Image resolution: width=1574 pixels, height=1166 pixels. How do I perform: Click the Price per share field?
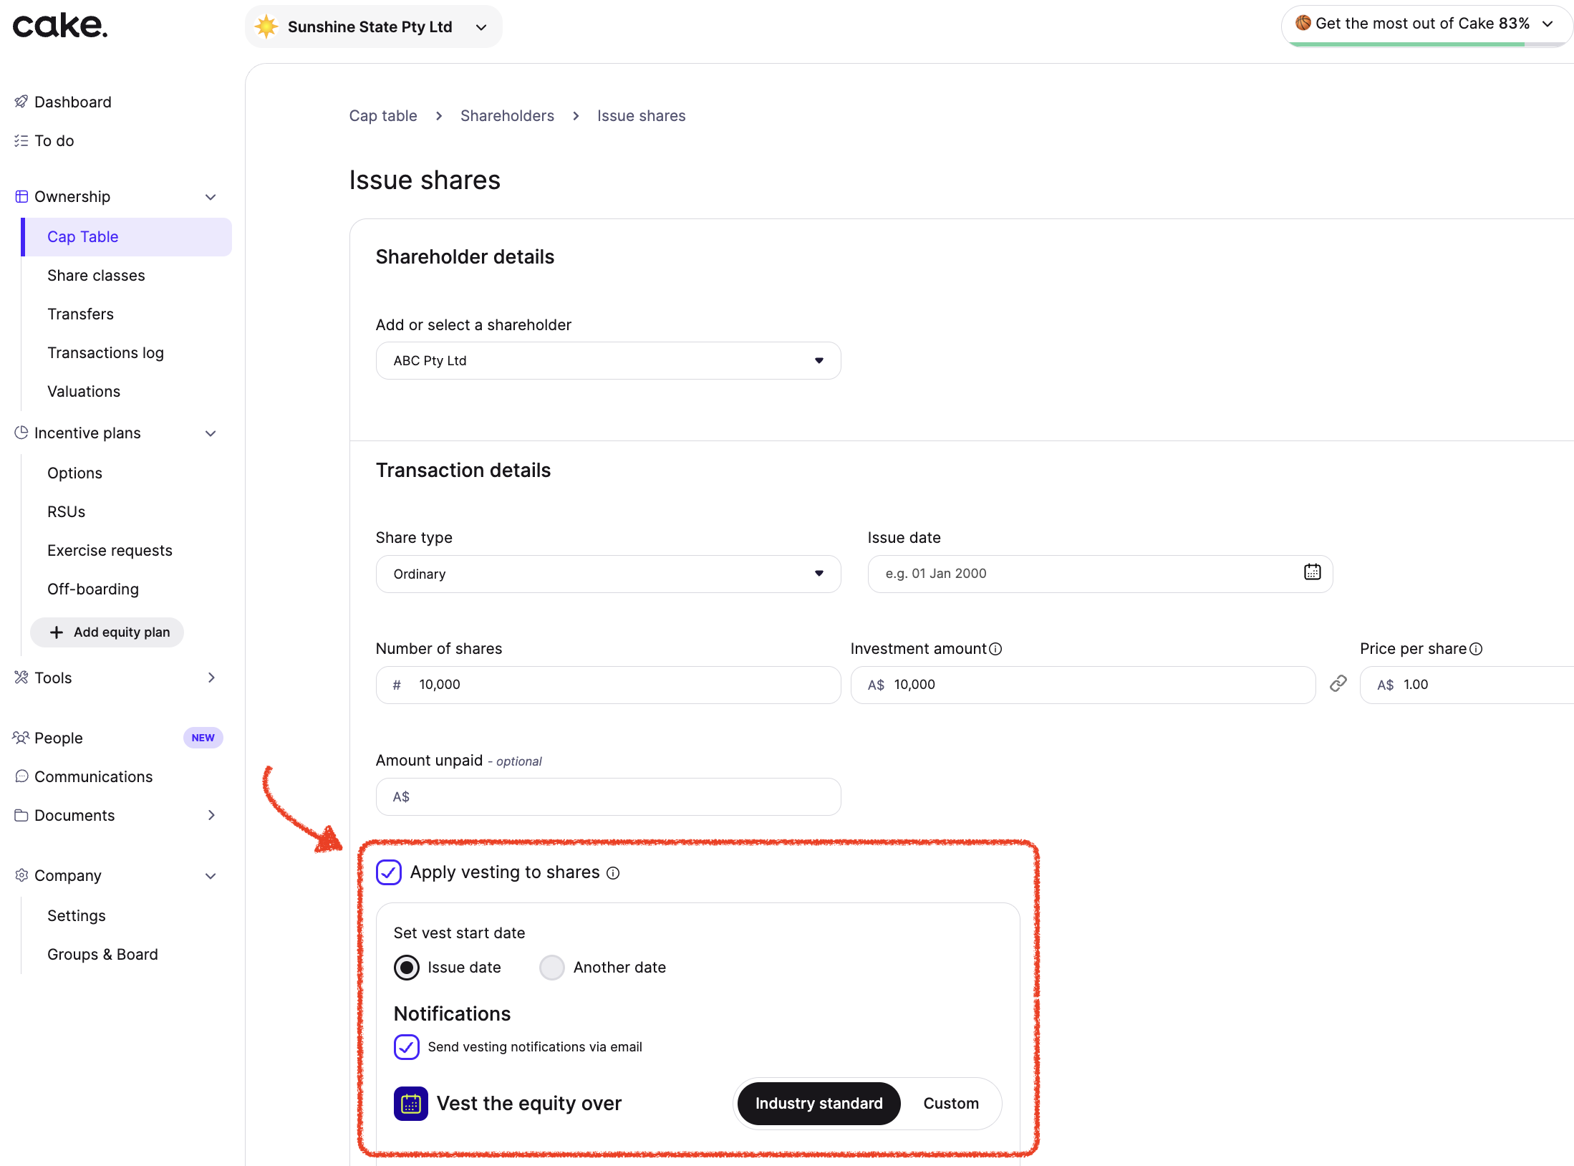pos(1467,685)
